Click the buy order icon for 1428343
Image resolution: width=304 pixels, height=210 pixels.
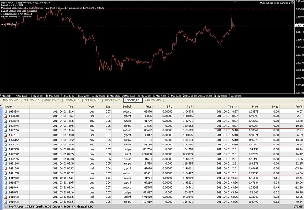(x=6, y=121)
